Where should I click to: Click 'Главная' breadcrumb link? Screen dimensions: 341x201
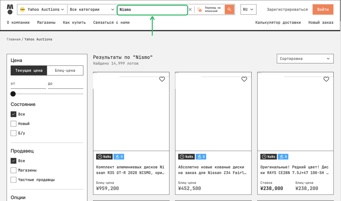point(14,39)
